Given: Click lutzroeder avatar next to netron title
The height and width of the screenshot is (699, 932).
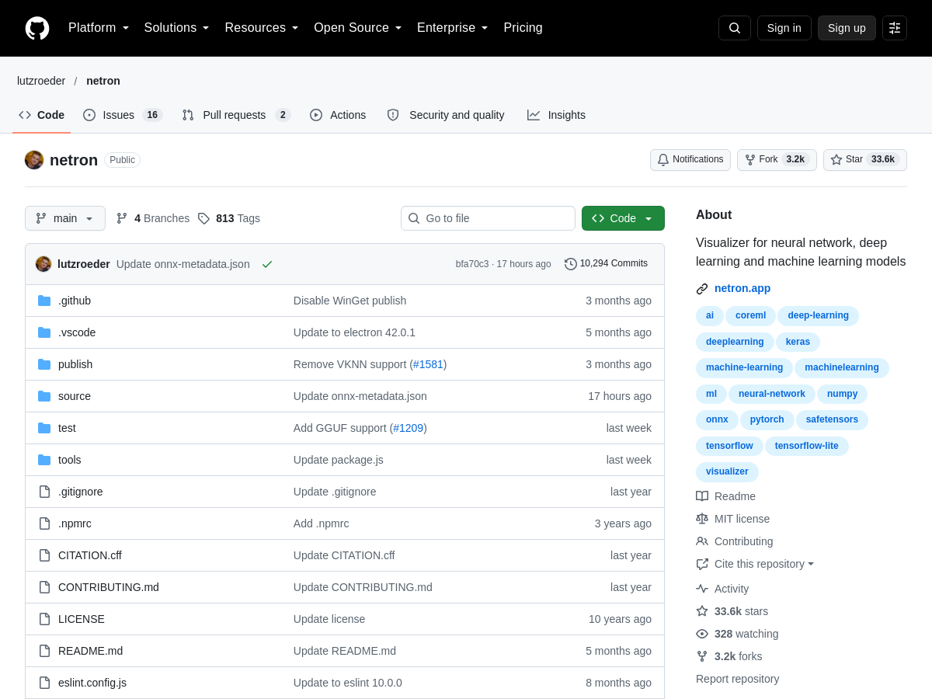Looking at the screenshot, I should coord(34,160).
